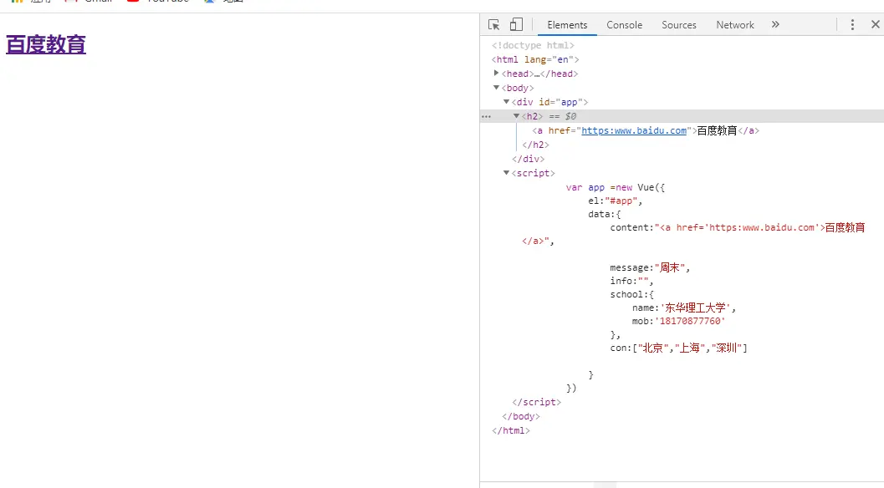This screenshot has width=884, height=488.
Task: Switch to the Sources tab
Action: coord(679,25)
